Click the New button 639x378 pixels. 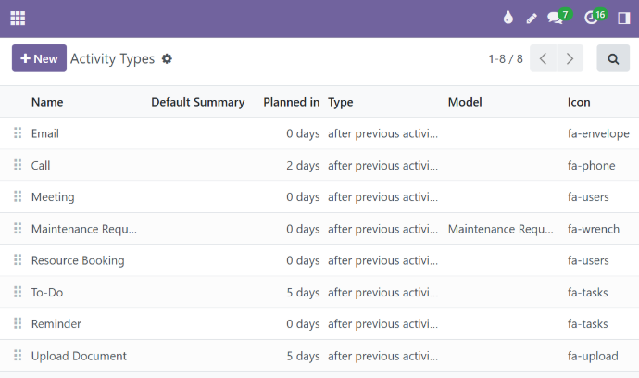pyautogui.click(x=39, y=58)
